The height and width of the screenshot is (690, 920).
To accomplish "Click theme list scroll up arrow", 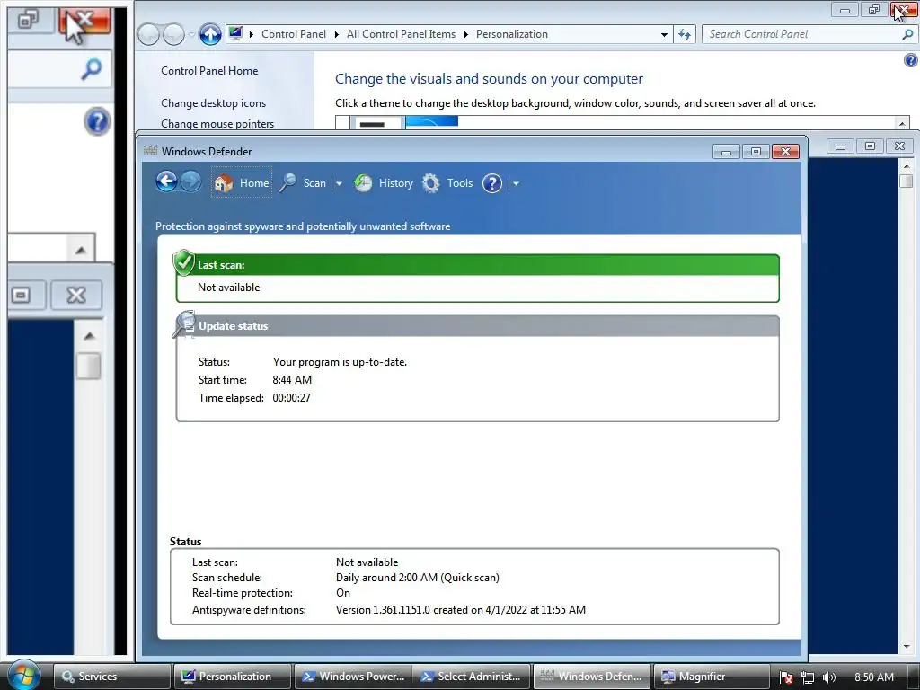I will point(902,122).
